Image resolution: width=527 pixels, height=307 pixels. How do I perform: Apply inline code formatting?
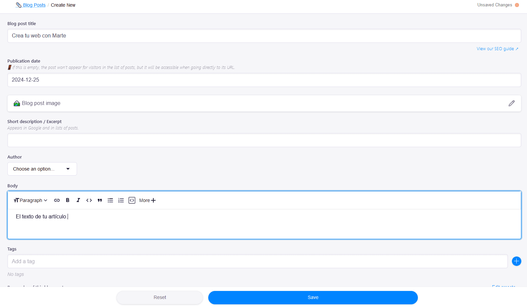pos(89,200)
